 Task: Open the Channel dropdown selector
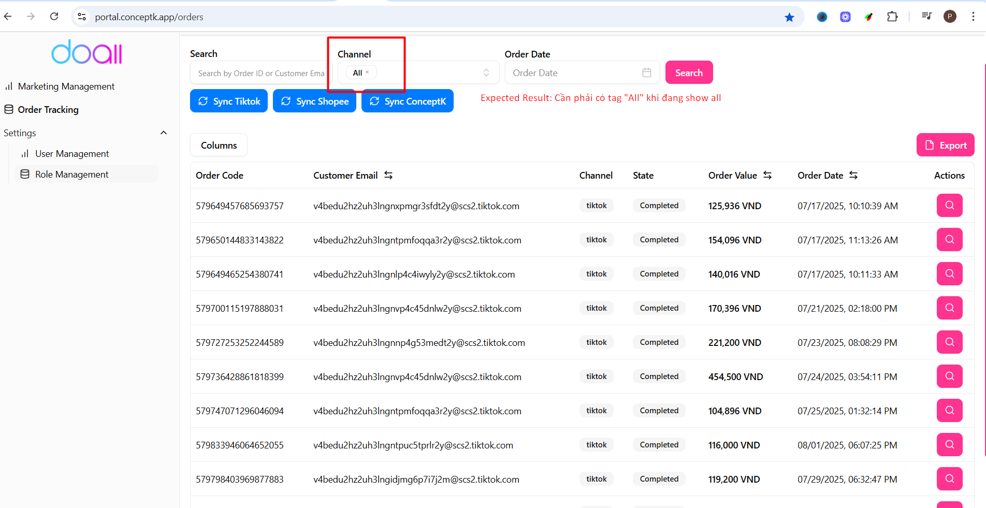click(486, 73)
